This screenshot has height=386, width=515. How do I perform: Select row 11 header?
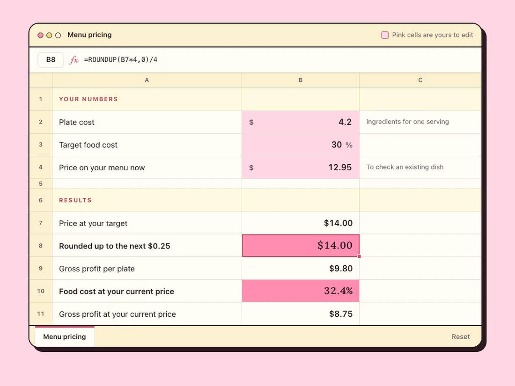(41, 314)
